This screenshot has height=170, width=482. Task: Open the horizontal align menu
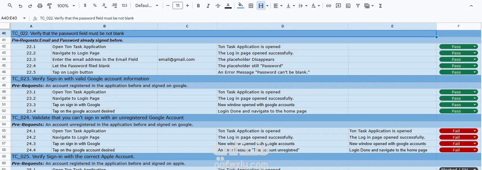(278, 5)
